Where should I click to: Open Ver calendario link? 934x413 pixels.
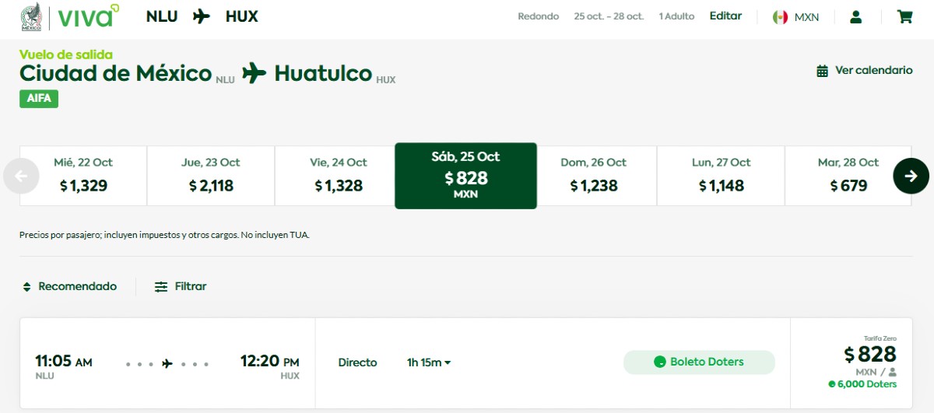[x=873, y=71]
